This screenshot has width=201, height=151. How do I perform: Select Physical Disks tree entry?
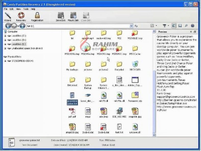(14, 57)
